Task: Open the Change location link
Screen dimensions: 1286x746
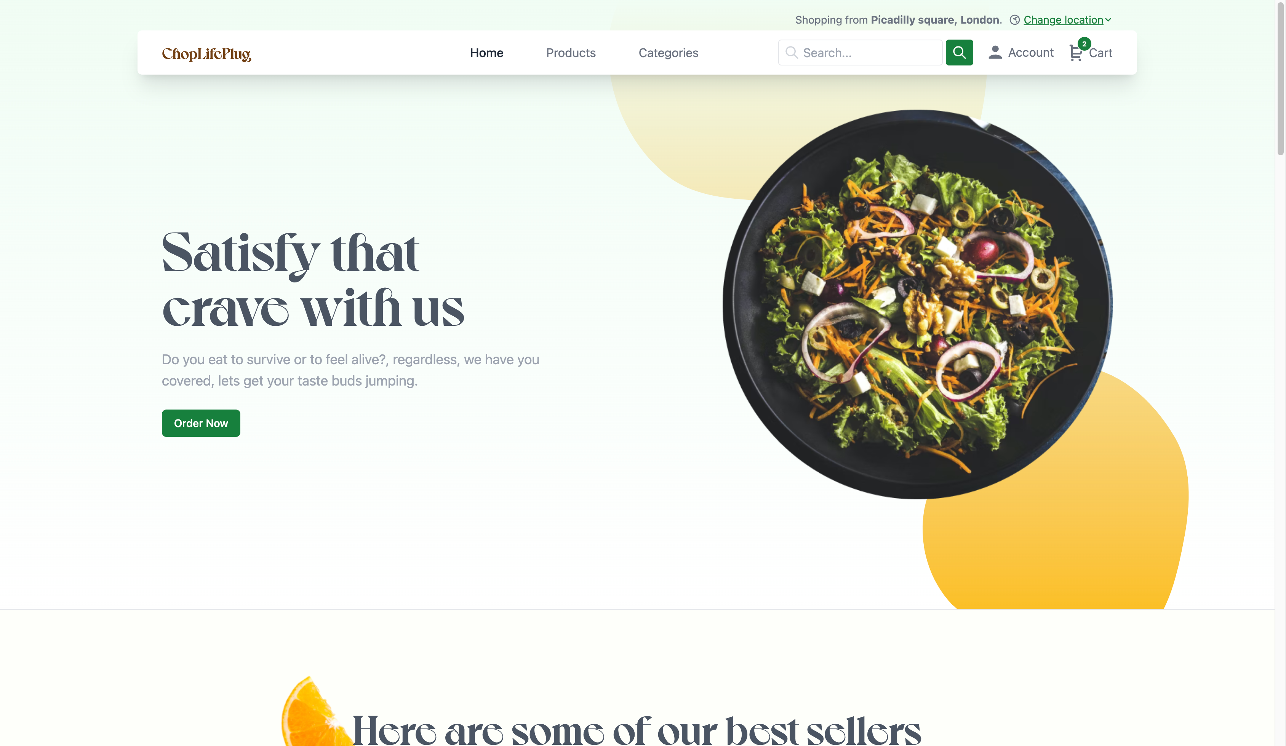Action: tap(1063, 20)
